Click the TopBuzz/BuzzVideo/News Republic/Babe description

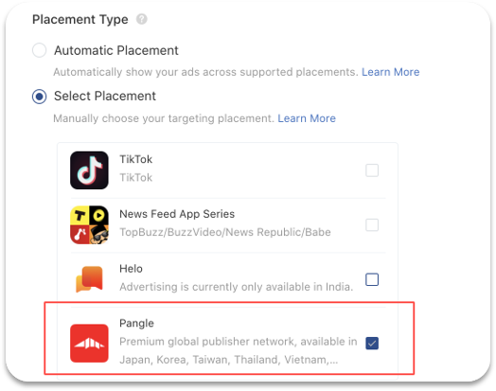(x=225, y=232)
